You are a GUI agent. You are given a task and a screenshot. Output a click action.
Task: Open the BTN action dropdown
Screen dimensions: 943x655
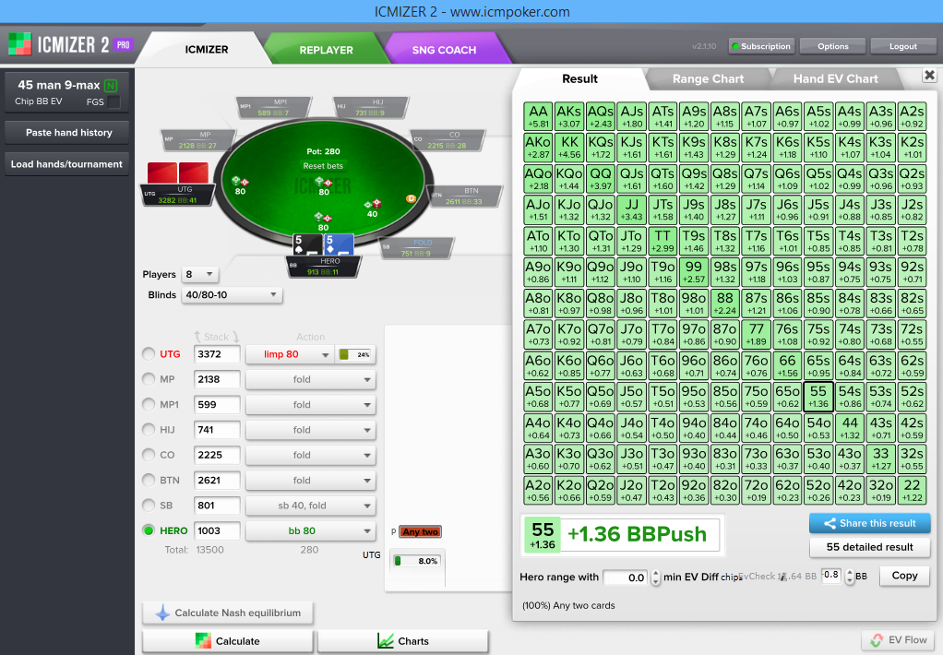[x=310, y=481]
